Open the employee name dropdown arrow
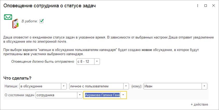This screenshot has width=219, height=110. coord(123,95)
